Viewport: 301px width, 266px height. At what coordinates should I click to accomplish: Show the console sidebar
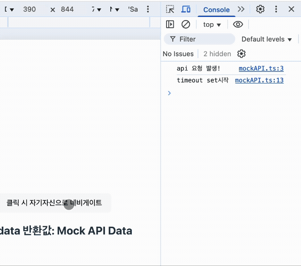[170, 25]
